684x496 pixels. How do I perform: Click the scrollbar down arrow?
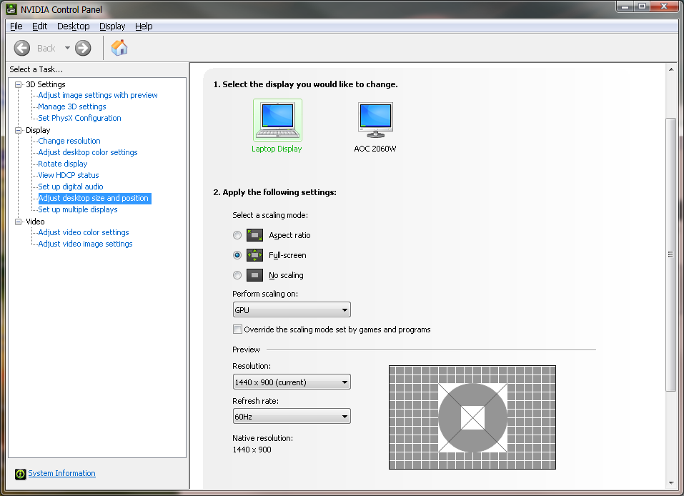point(671,483)
